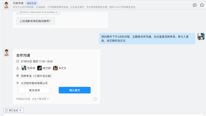
Task: Click participant 范若诗 chip
Action: pyautogui.click(x=28, y=68)
